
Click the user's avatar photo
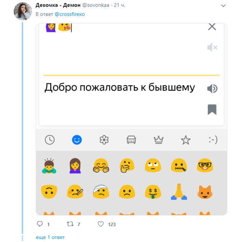coord(23,10)
